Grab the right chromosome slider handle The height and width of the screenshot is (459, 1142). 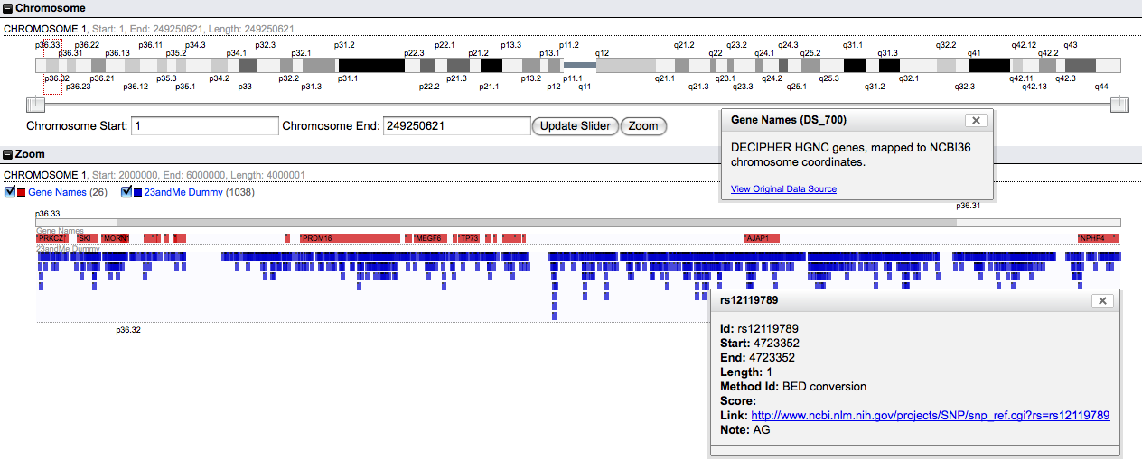coord(1119,105)
